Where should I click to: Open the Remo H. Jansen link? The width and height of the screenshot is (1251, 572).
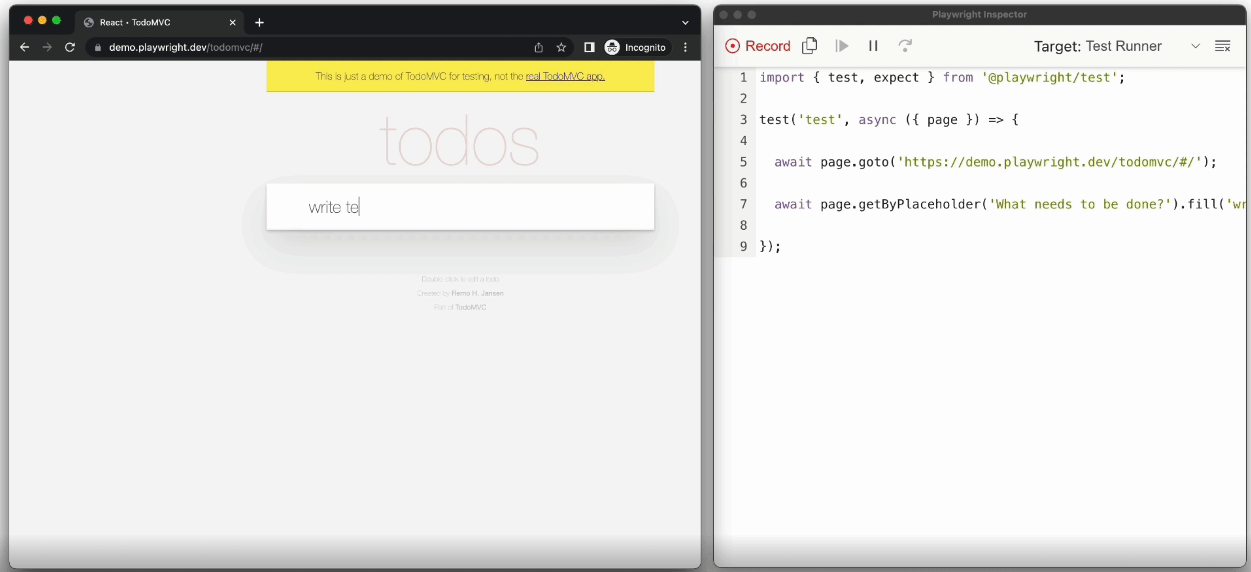point(477,293)
